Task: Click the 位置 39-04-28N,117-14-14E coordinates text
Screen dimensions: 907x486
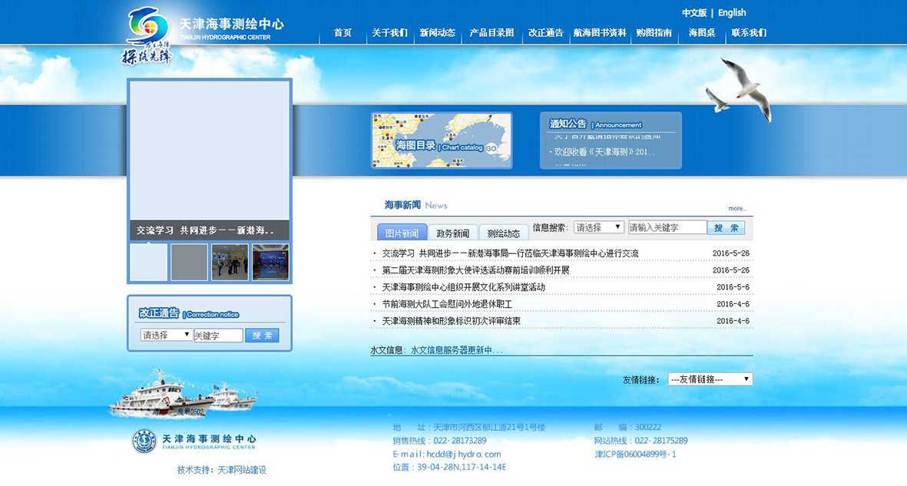Action: 449,467
